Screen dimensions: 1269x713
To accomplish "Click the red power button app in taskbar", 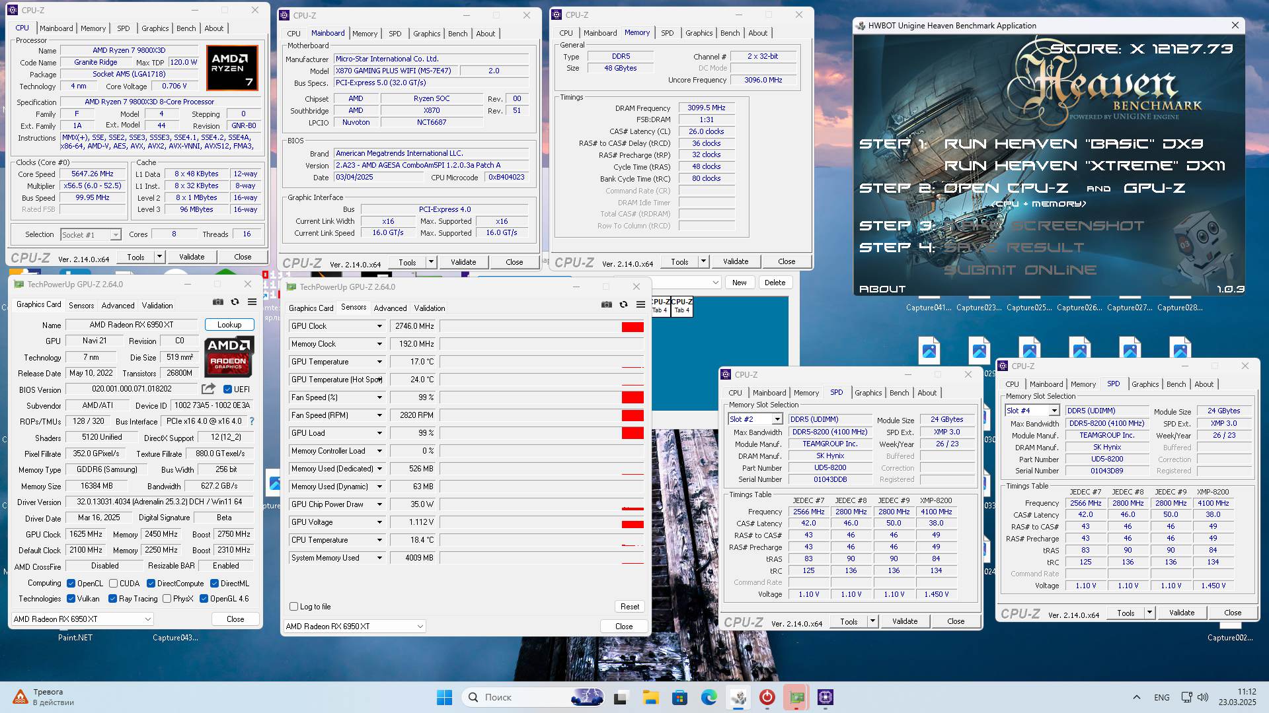I will [x=767, y=697].
